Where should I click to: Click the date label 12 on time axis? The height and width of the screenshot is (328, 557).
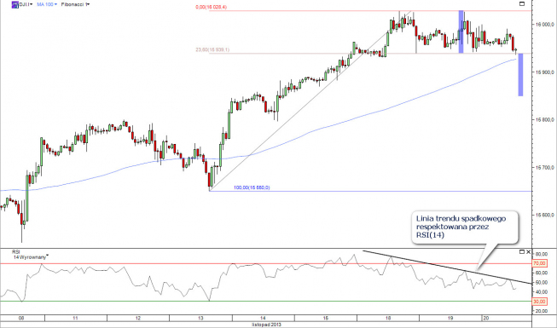pyautogui.click(x=138, y=318)
